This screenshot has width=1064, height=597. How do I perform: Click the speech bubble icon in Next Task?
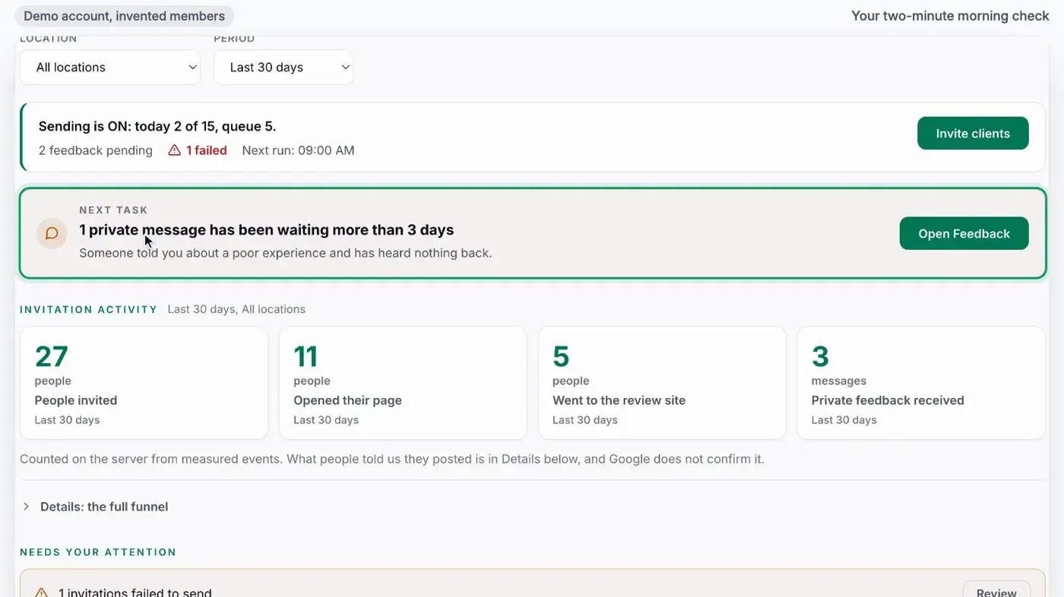click(x=52, y=234)
